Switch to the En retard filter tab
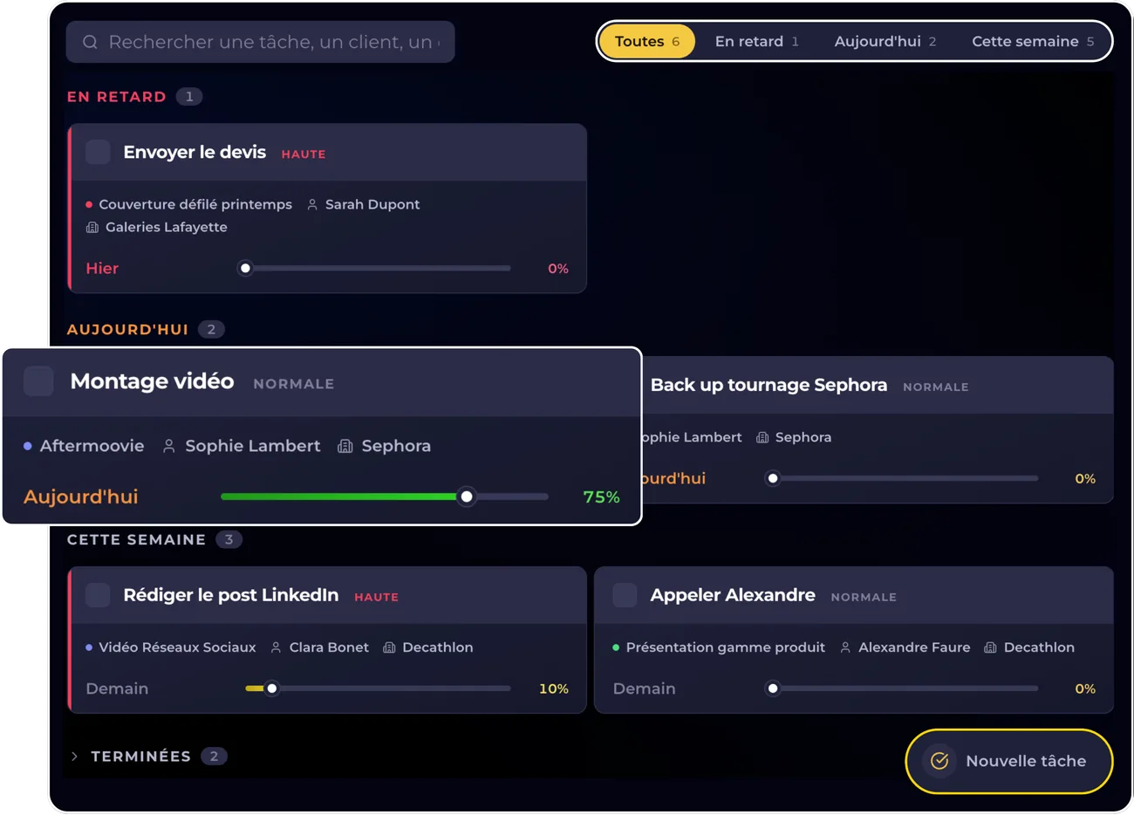 coord(756,41)
